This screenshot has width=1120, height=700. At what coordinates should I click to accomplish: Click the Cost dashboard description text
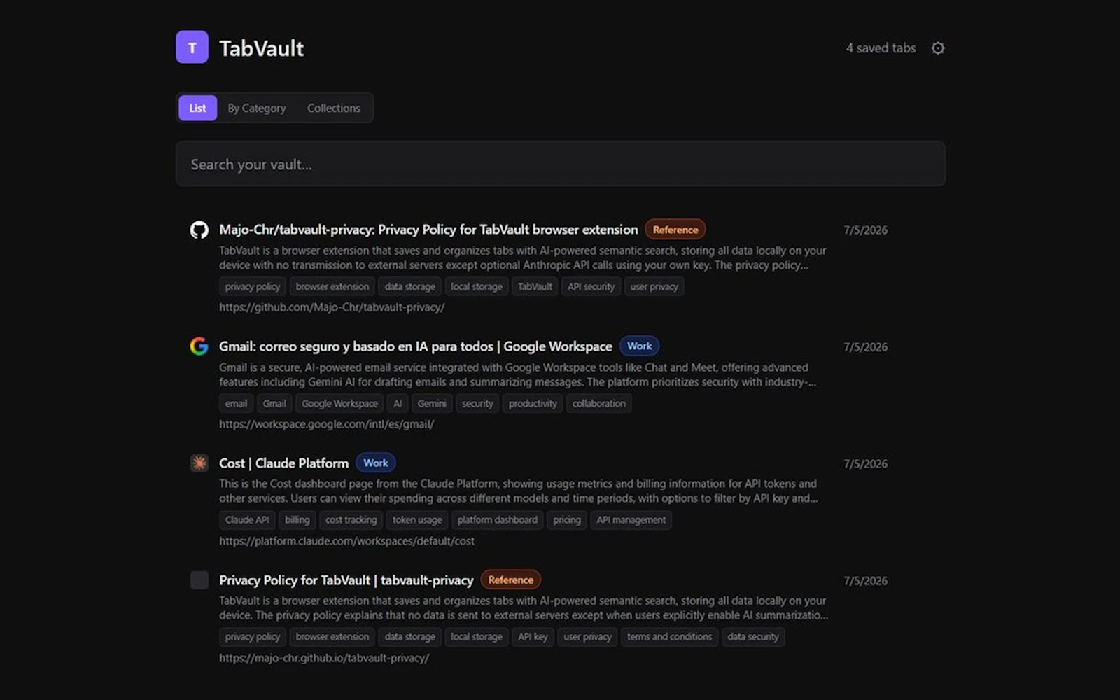tap(518, 491)
